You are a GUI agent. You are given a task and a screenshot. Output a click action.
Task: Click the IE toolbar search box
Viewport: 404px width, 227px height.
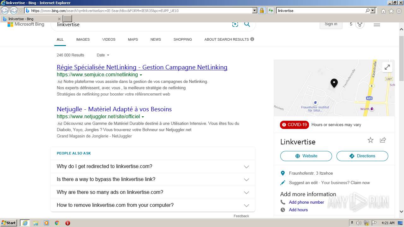(x=320, y=10)
